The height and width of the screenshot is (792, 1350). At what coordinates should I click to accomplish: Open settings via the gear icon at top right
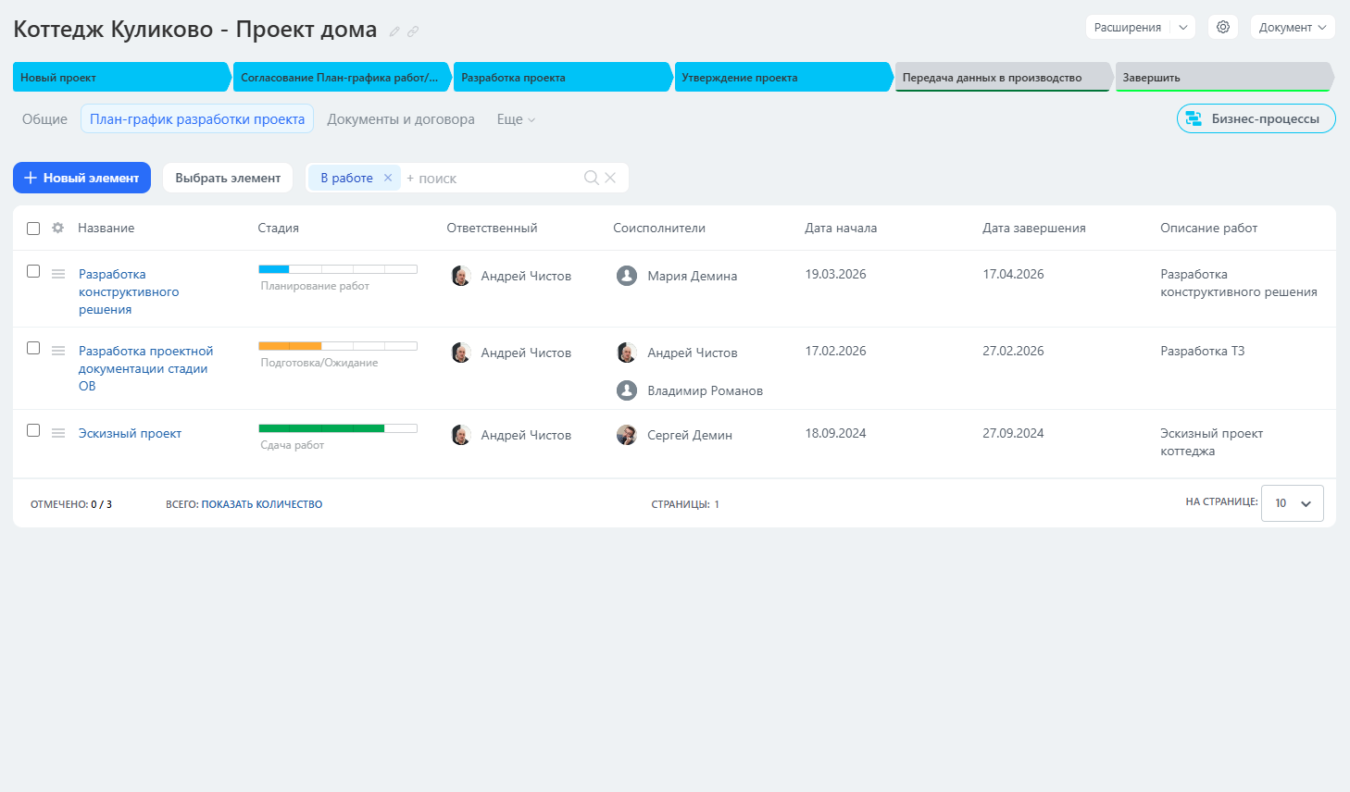(1222, 27)
